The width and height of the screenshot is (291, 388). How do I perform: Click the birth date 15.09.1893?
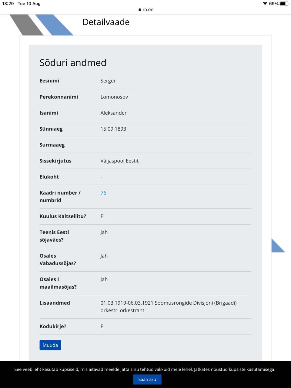(x=113, y=129)
